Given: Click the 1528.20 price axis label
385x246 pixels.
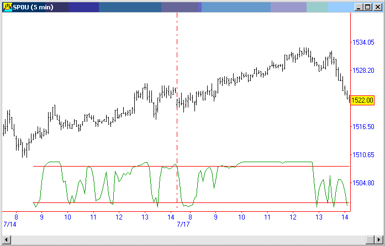Looking at the screenshot, I should tap(364, 71).
